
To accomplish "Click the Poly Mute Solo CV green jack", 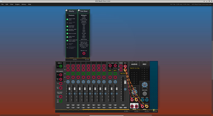I will click(x=61, y=101).
